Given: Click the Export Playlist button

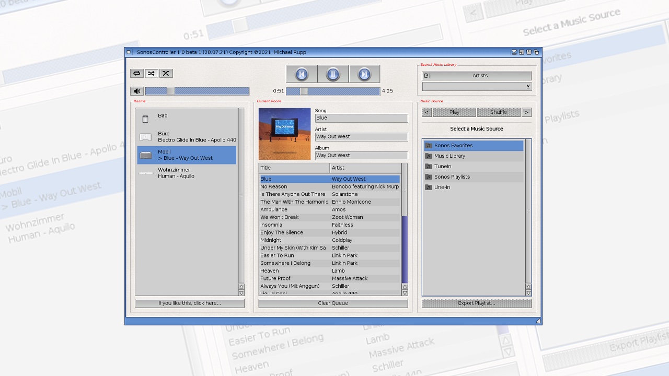Looking at the screenshot, I should click(x=477, y=303).
